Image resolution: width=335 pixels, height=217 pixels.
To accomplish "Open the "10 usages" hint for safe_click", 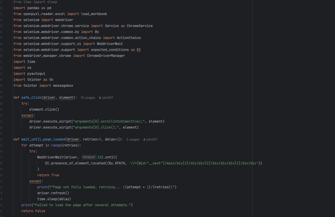I will [88, 98].
